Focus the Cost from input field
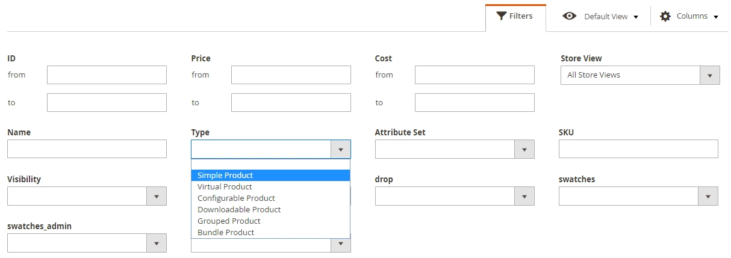Viewport: 731px width, 258px height. tap(474, 75)
